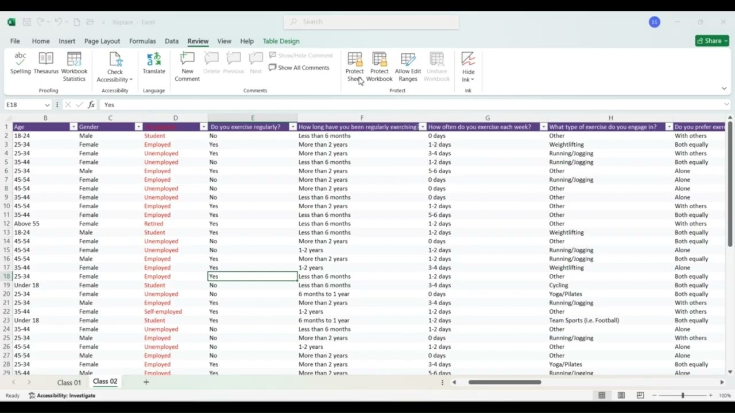The height and width of the screenshot is (413, 735).
Task: Click Accessibility: Investigate in status bar
Action: 62,395
